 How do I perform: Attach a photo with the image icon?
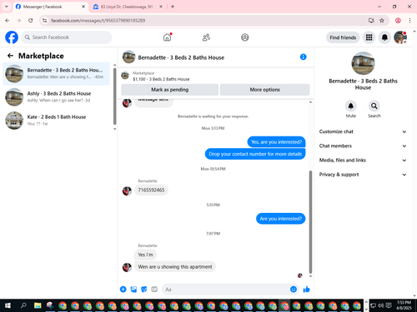click(x=133, y=290)
